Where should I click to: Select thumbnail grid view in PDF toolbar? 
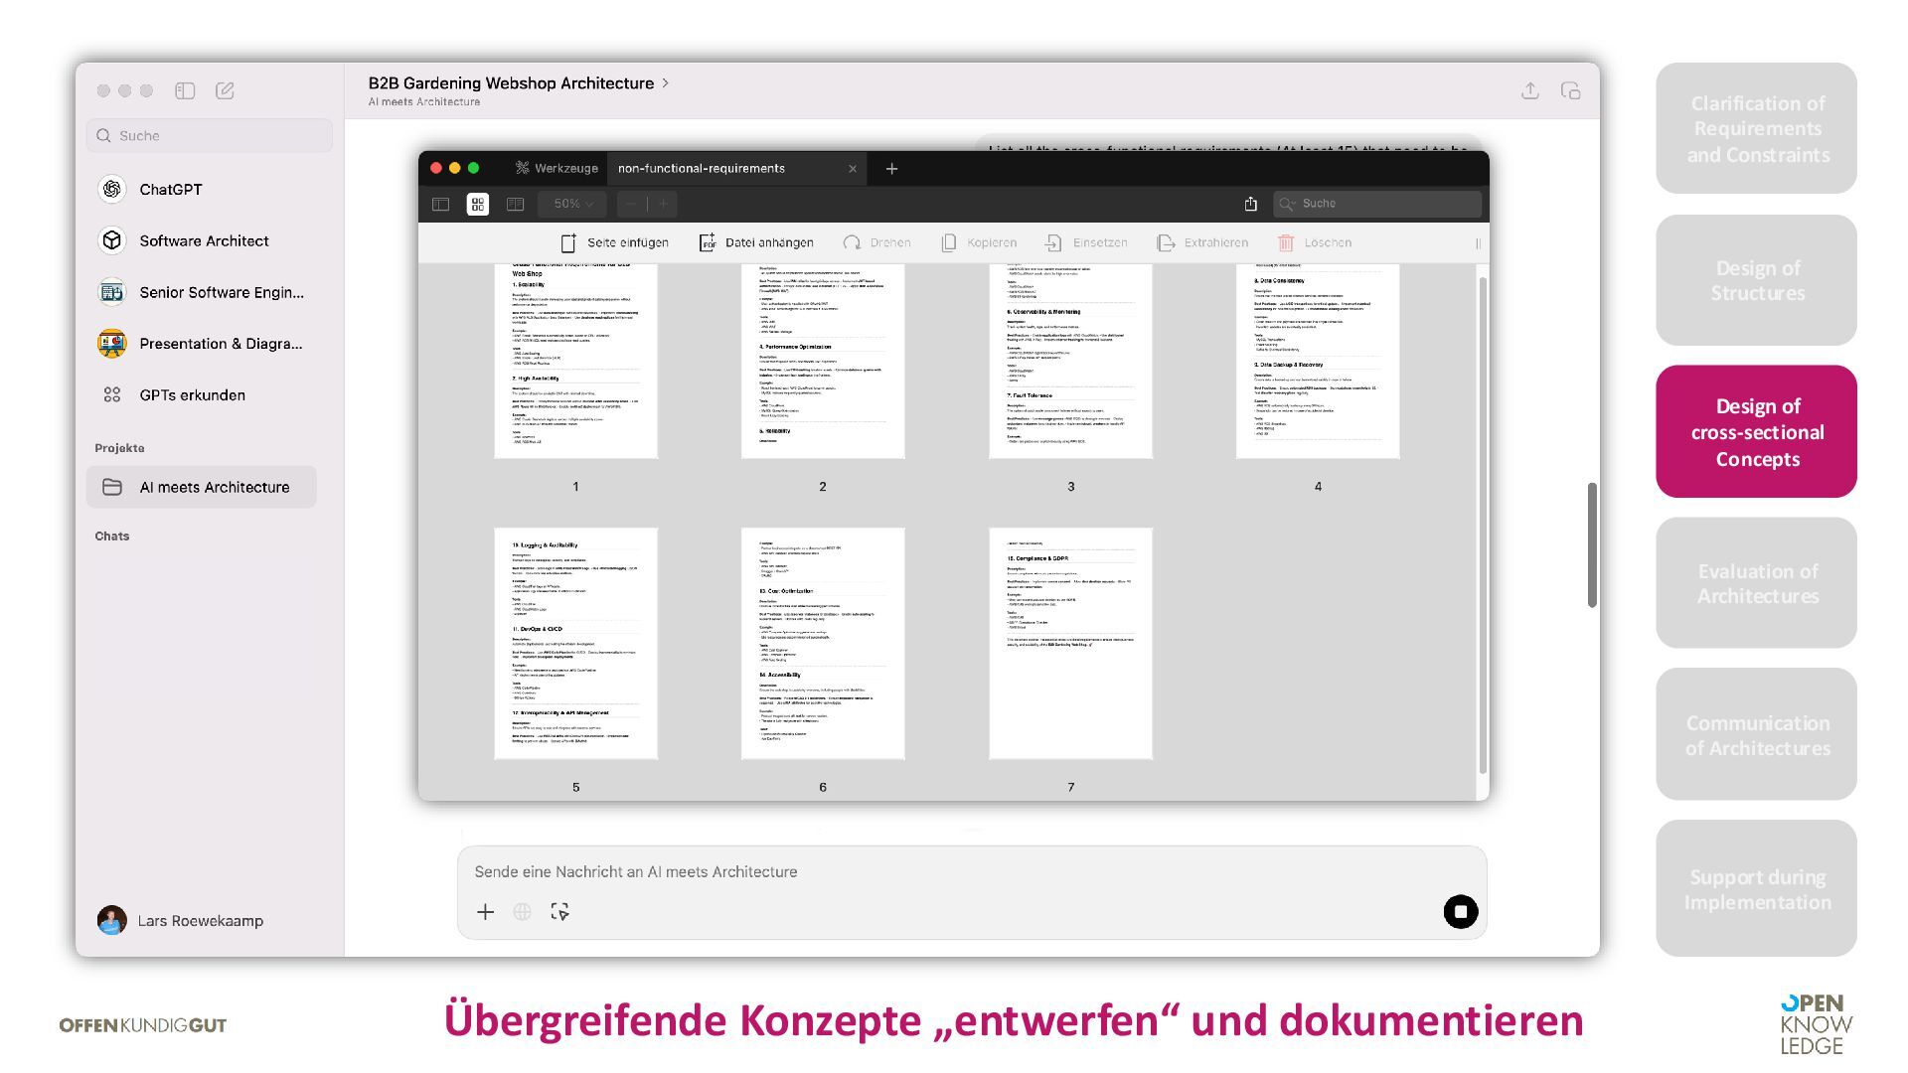click(478, 204)
